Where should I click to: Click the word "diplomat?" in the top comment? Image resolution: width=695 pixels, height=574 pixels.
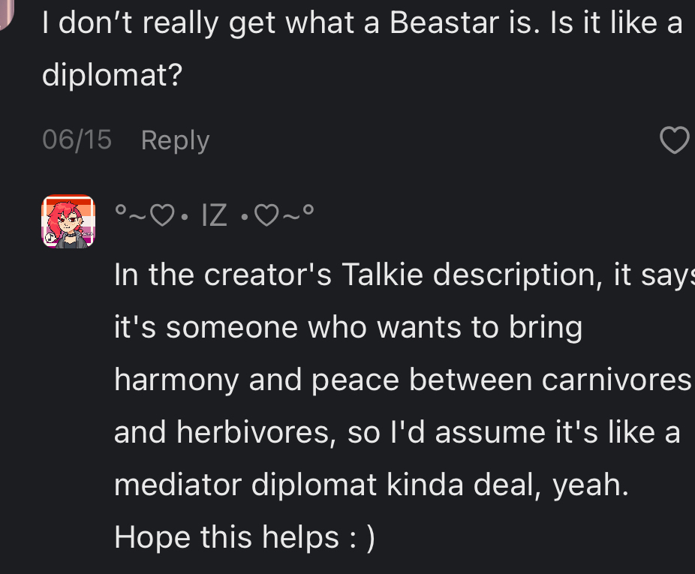113,77
